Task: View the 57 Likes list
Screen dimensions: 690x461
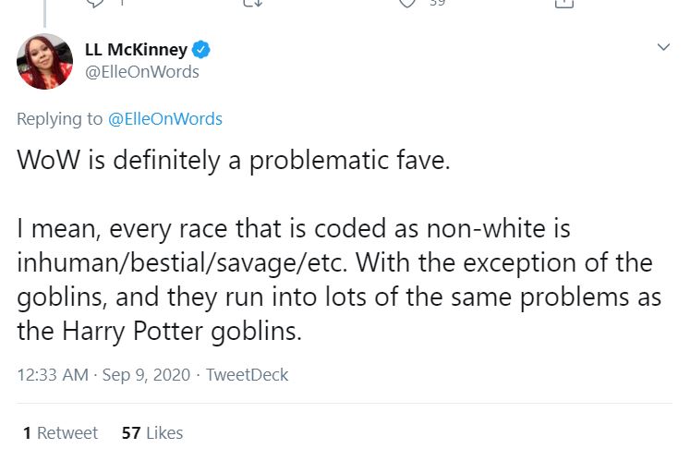Action: pos(152,432)
